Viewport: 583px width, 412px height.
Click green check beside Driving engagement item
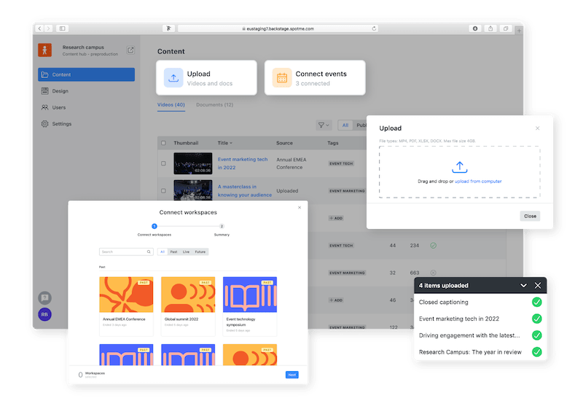click(536, 335)
